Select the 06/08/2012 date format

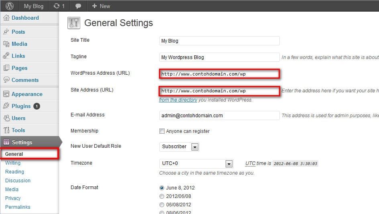coord(162,205)
